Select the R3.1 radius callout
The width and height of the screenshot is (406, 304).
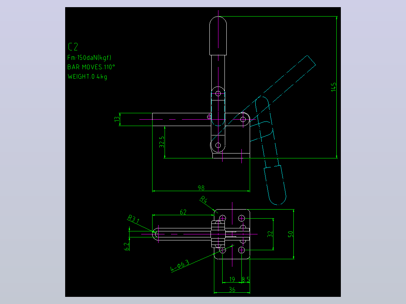[134, 219]
